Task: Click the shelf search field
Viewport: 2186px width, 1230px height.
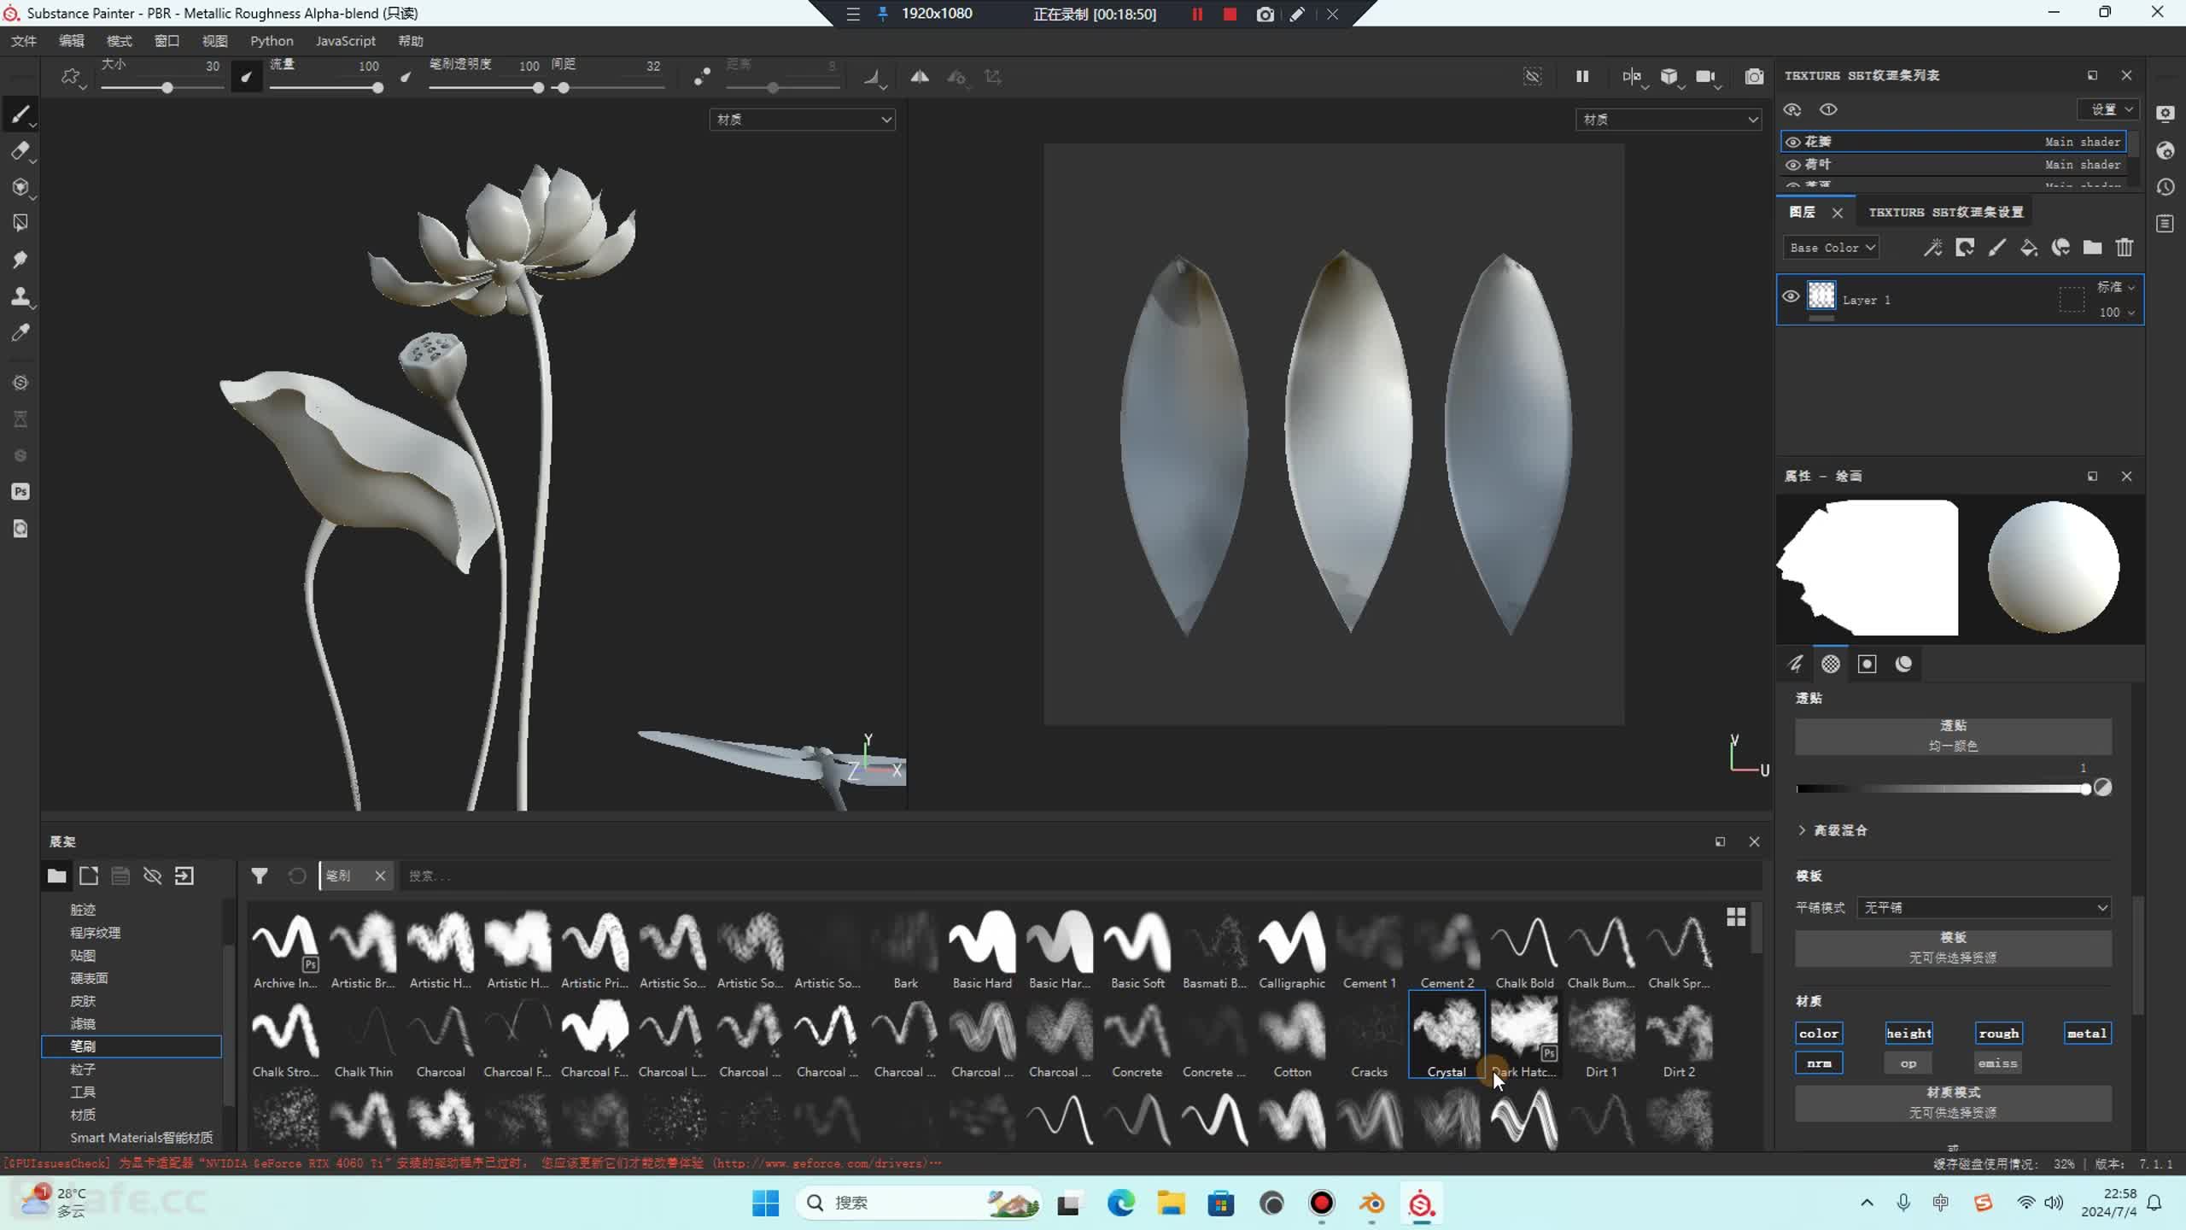Action: pos(1080,876)
